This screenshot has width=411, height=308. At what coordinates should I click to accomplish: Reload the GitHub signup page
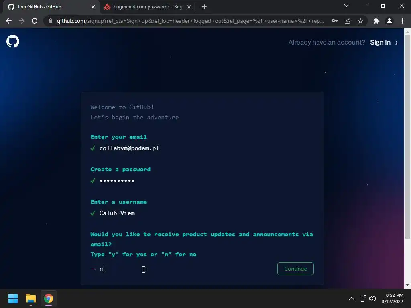click(x=35, y=21)
